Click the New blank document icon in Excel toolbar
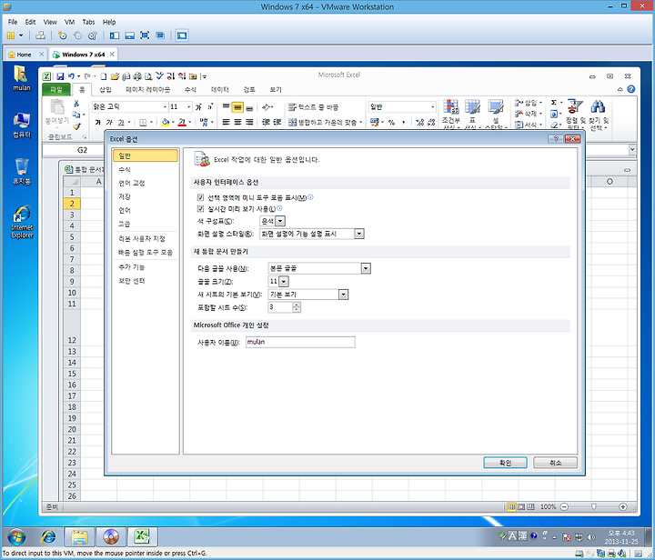This screenshot has height=560, width=655. coord(104,76)
